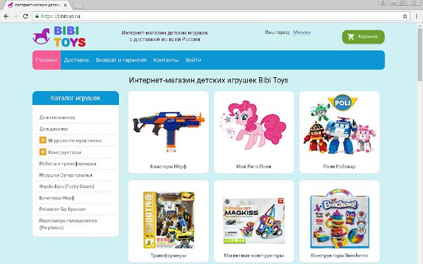The height and width of the screenshot is (264, 423).
Task: Open Pokemon Go браслет category
Action: pos(62,209)
